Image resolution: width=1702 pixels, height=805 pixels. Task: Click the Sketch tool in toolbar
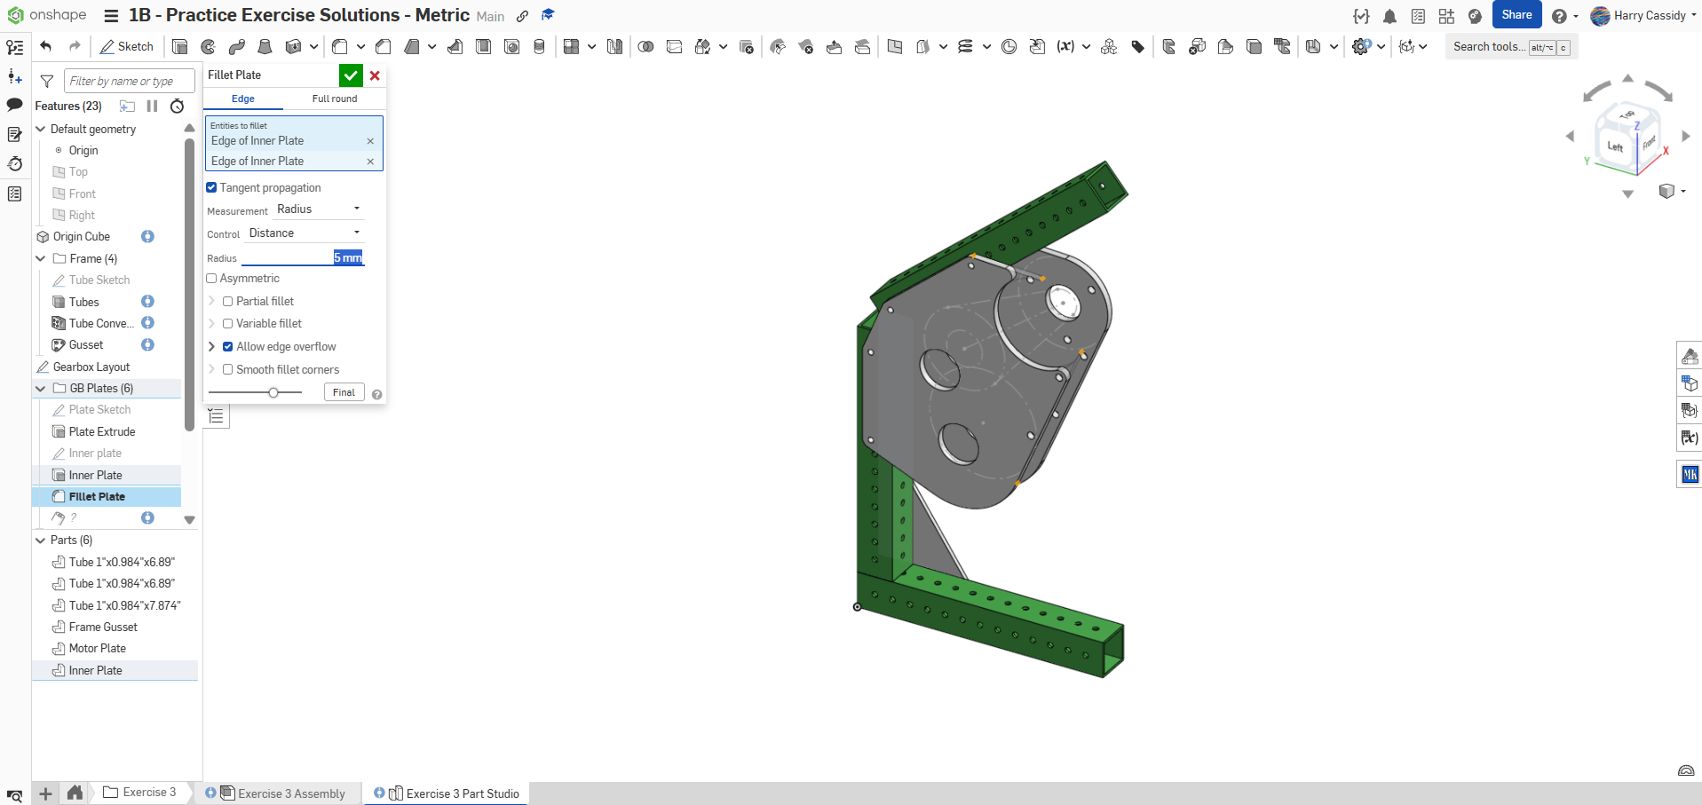[x=126, y=47]
